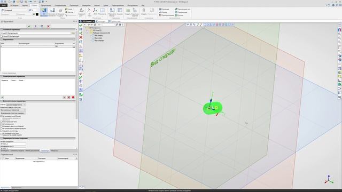Select the Сечение ribbon tool
Screen dimensions: 342x192
(x=120, y=12)
